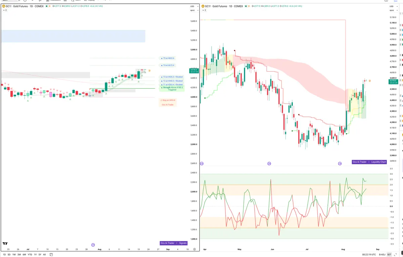Open go-to-date icon next to All range
Viewport: 403px width, 257px height.
pyautogui.click(x=50, y=255)
